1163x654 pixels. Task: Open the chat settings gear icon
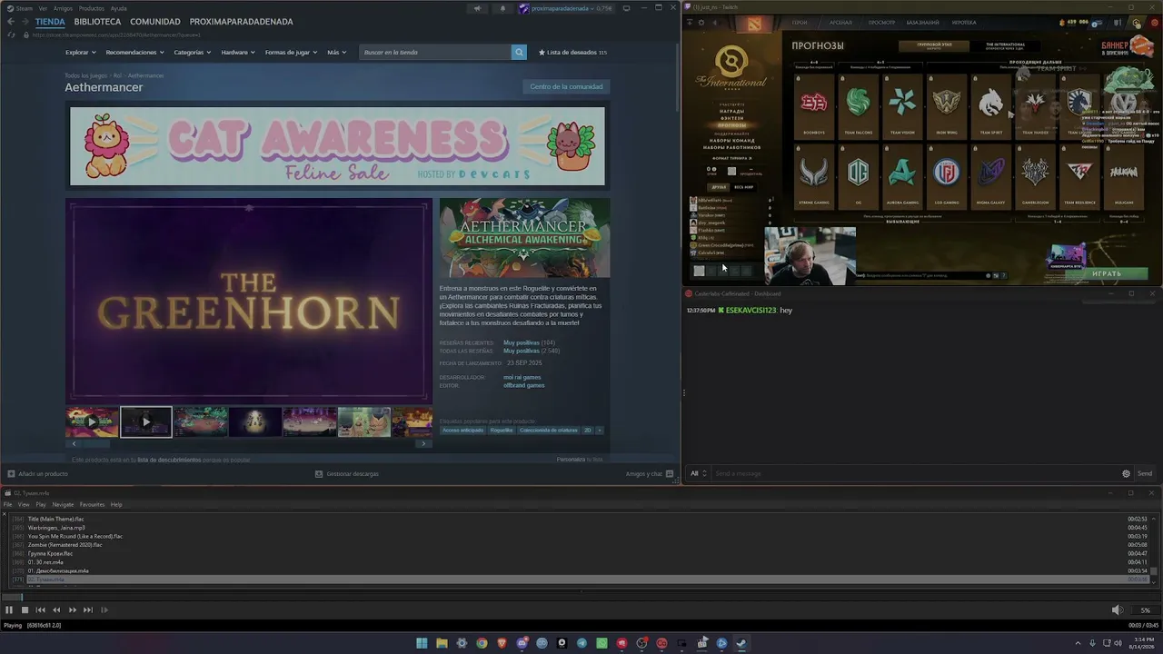coord(1126,473)
